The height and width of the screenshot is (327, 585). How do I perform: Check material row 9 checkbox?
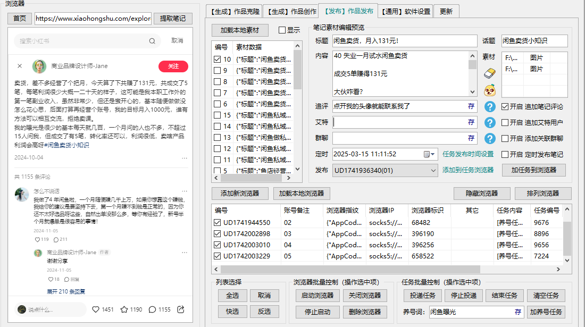[x=218, y=71]
